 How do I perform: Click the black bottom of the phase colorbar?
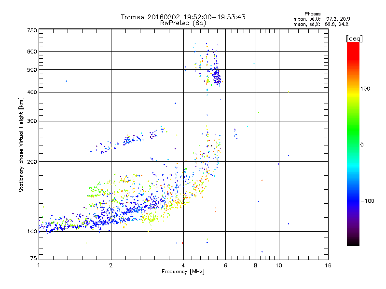pyautogui.click(x=353, y=242)
